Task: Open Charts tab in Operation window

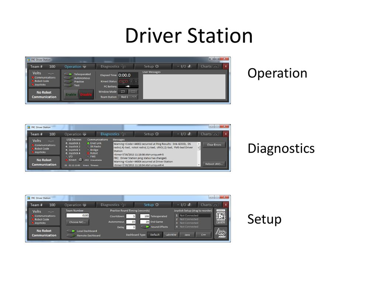Action: click(x=210, y=66)
